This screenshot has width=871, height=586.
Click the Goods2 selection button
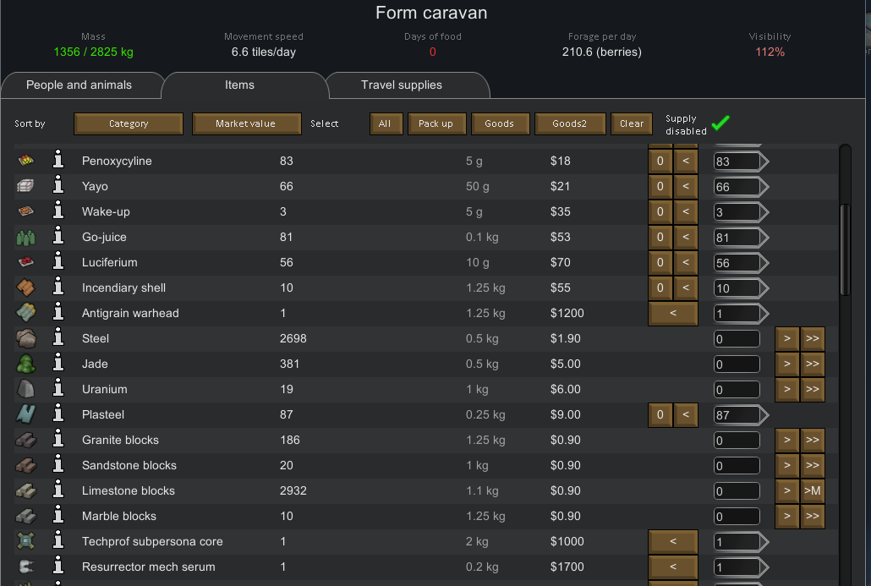(x=569, y=123)
